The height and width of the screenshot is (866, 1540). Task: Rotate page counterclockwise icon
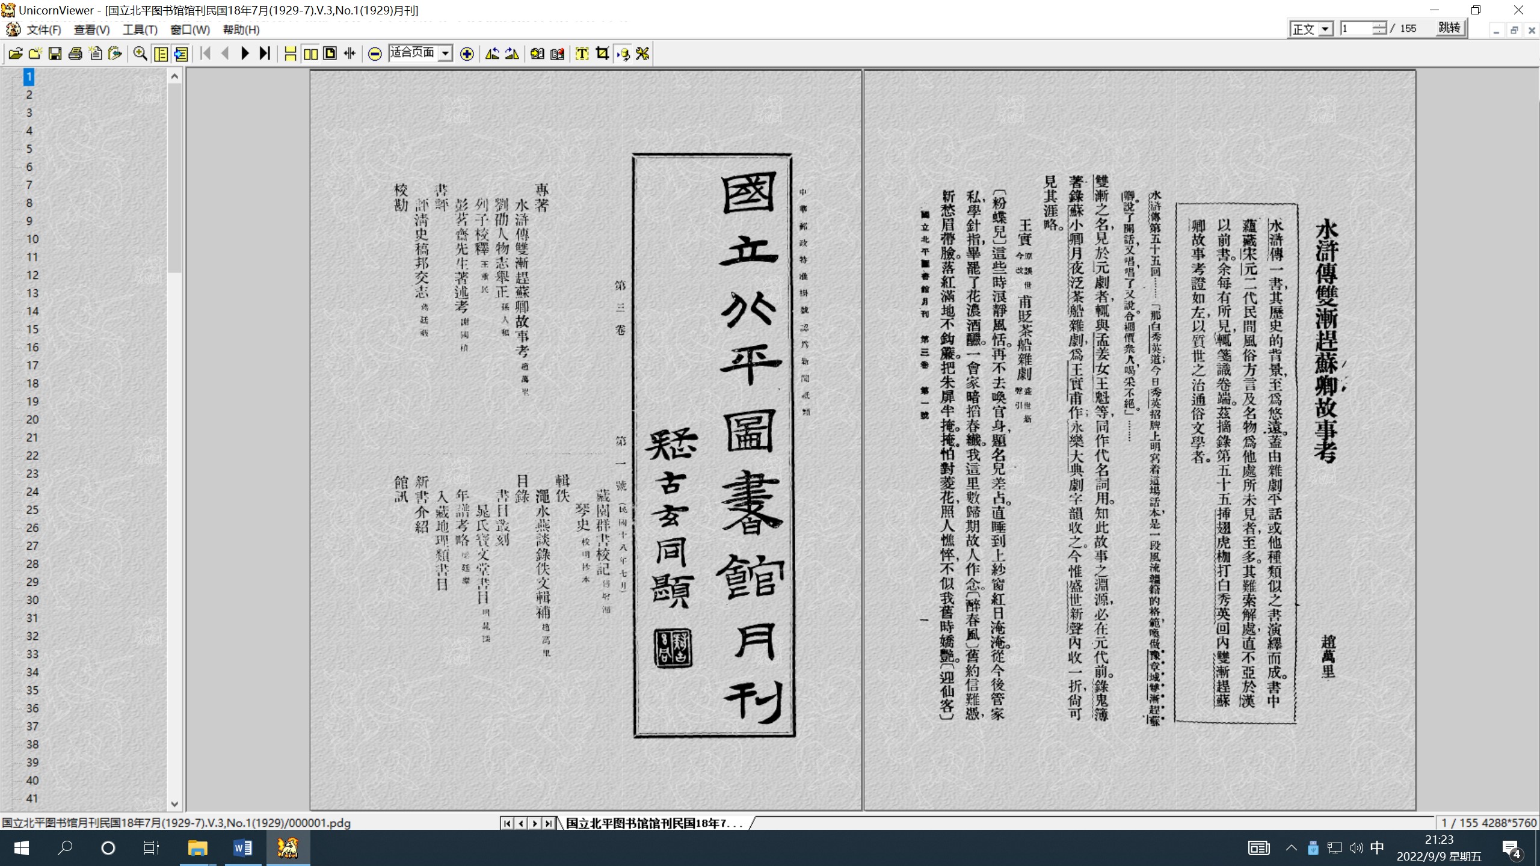[x=492, y=54]
